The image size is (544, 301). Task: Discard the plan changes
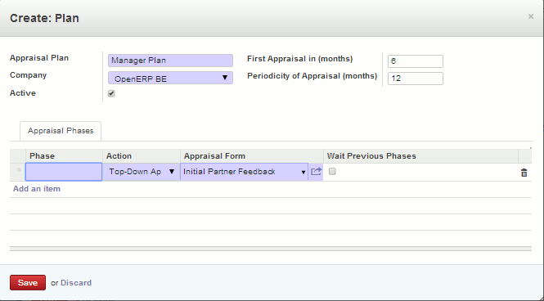pos(76,283)
